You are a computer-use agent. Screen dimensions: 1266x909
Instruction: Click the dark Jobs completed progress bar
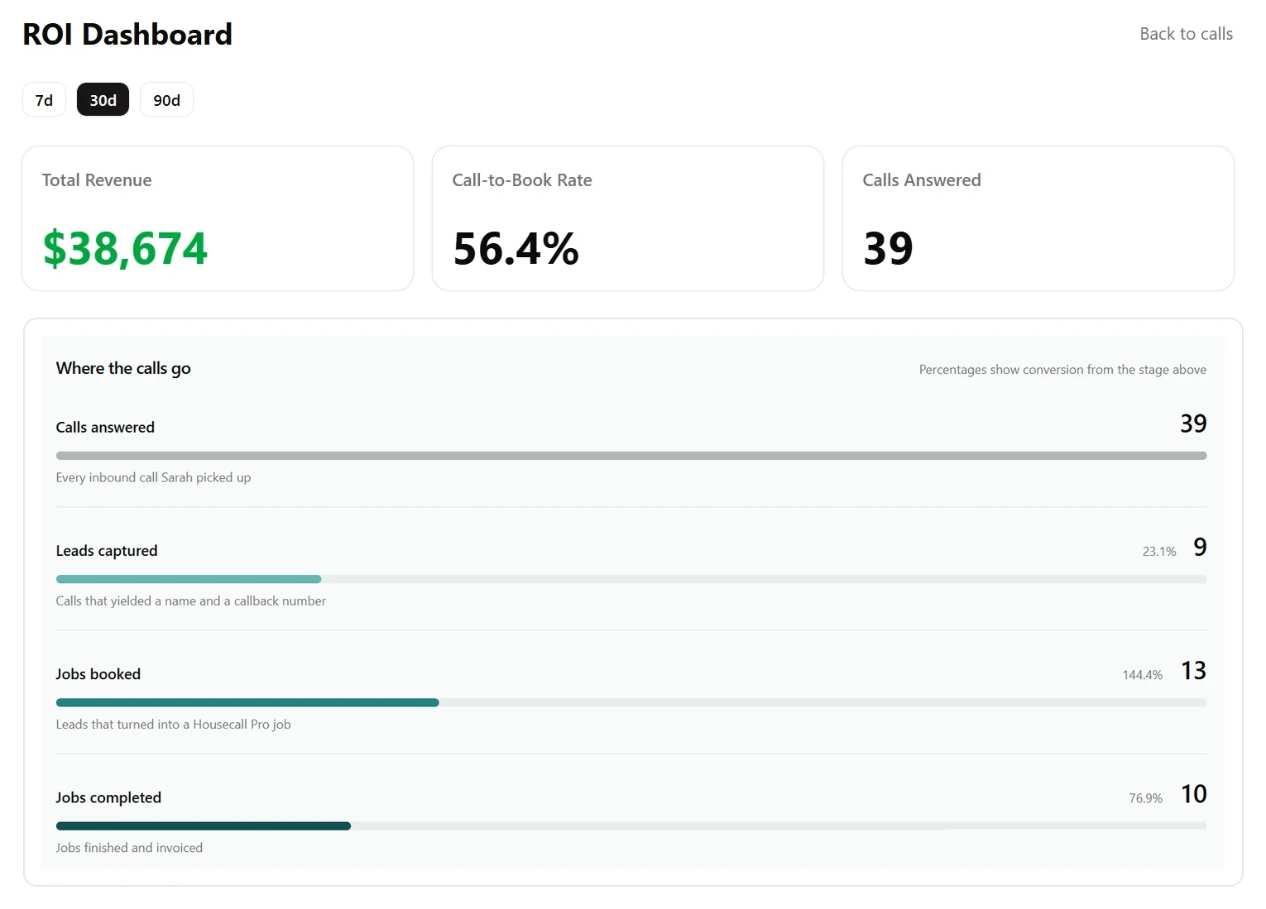pyautogui.click(x=204, y=825)
